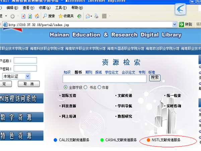Open the 工具(T) menu
Viewport: 201px width, 151px height.
coord(61,8)
